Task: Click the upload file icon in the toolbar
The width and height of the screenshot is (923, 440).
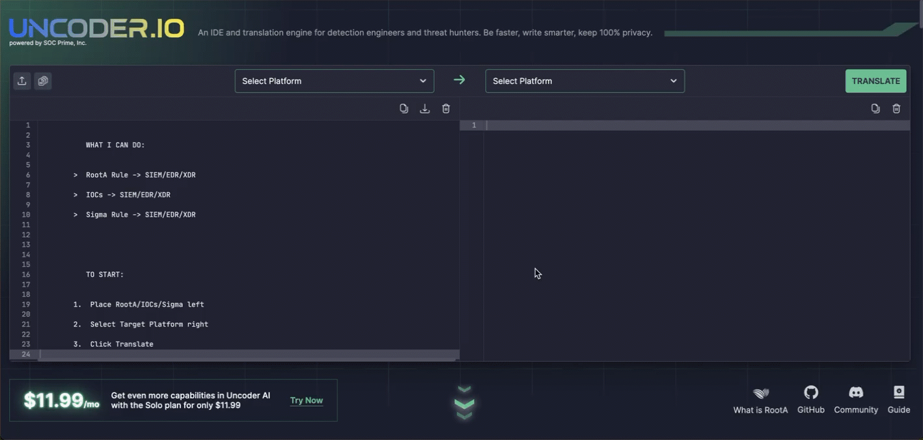Action: coord(22,81)
